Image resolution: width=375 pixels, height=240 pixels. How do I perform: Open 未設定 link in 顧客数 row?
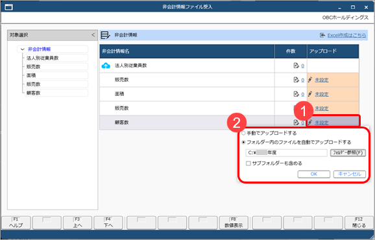tap(322, 123)
